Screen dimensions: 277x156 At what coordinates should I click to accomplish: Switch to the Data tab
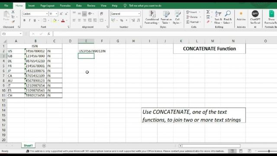(79, 6)
